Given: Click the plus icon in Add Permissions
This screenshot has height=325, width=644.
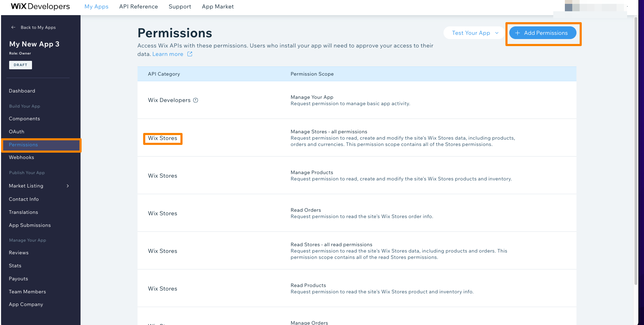Looking at the screenshot, I should (517, 33).
